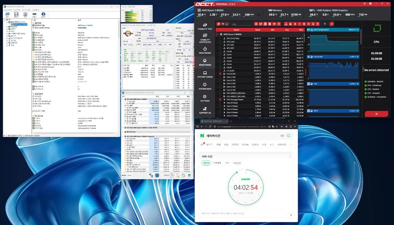Screen dimensions: 394x225
Task: Open OCCT Settings gear
Action: click(205, 98)
